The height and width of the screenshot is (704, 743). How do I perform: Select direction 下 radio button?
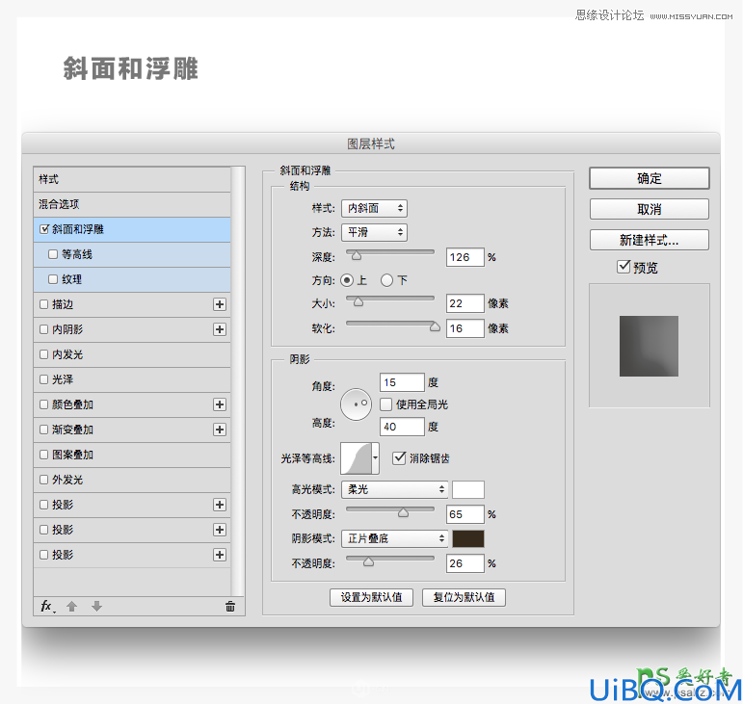click(x=386, y=281)
